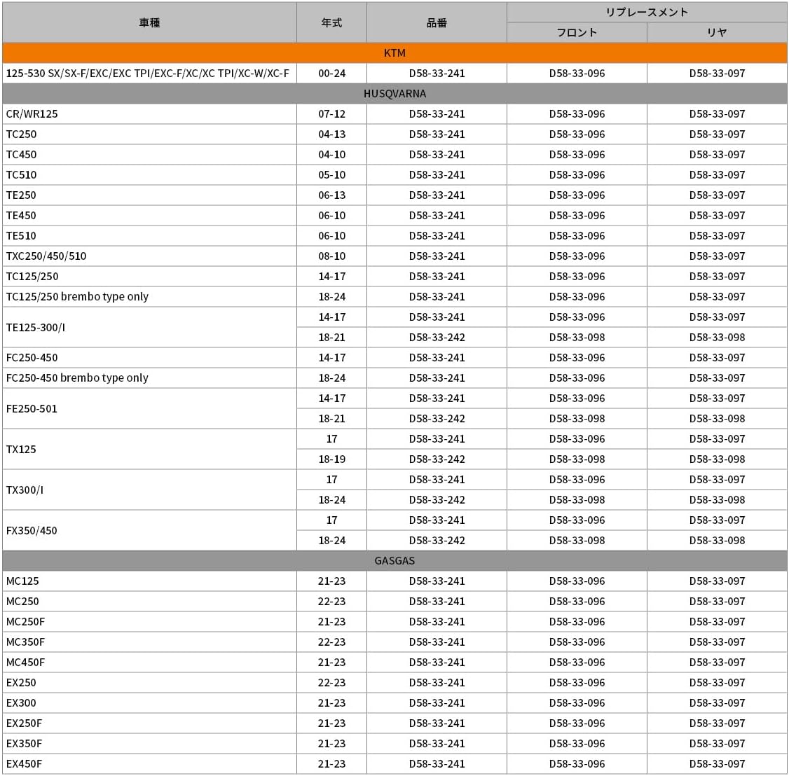
Task: Select the リプレースメント header cell
Action: 647,12
